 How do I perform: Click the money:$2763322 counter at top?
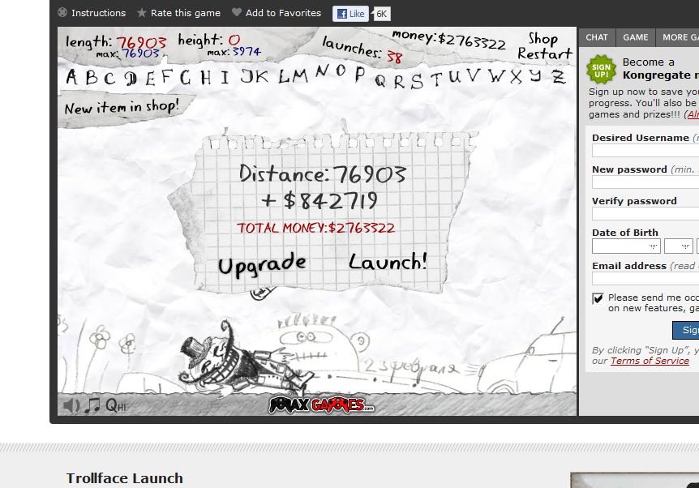(449, 40)
